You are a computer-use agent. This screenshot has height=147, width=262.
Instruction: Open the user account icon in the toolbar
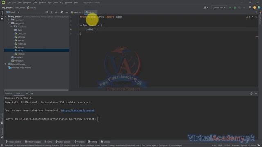pyautogui.click(x=206, y=7)
